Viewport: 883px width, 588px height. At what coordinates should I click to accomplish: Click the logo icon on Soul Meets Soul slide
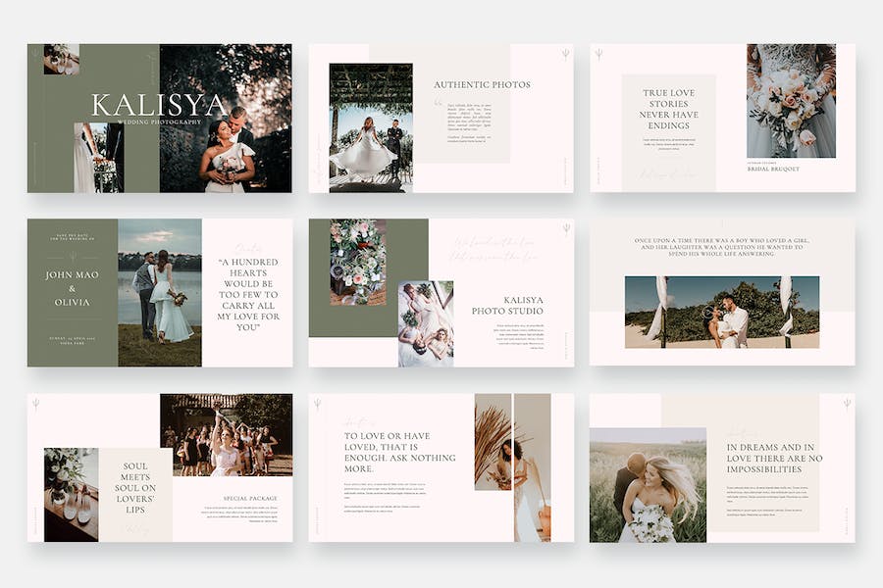click(36, 404)
